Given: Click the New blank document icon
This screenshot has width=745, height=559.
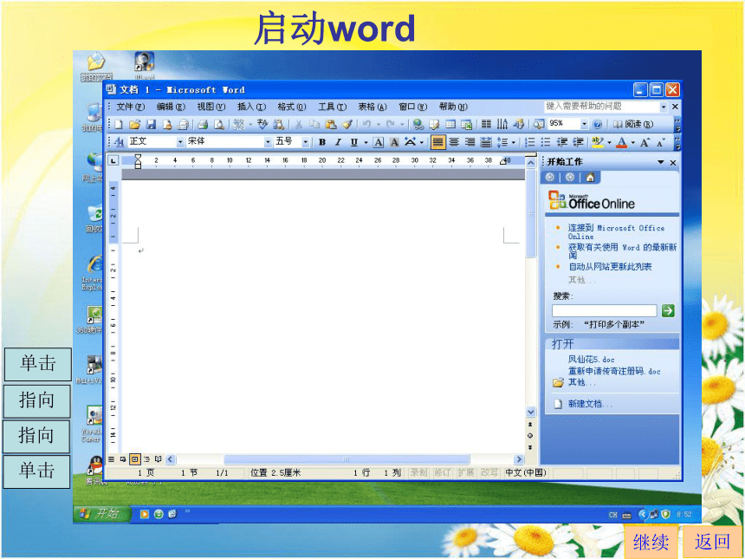Looking at the screenshot, I should click(x=119, y=125).
